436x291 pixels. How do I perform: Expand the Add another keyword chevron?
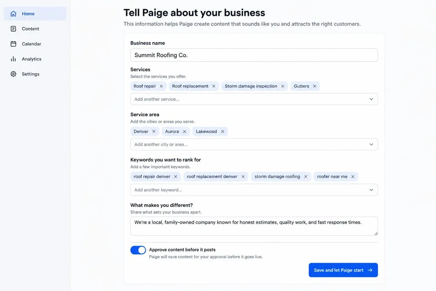(371, 190)
